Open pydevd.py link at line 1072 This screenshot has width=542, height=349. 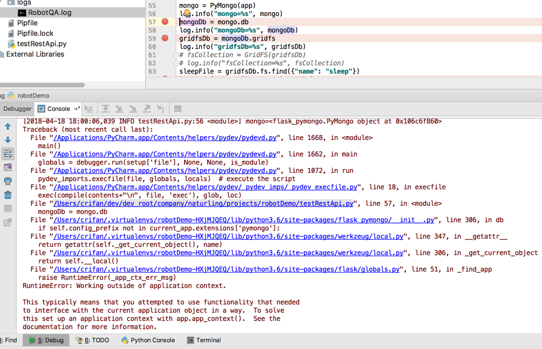[165, 171]
